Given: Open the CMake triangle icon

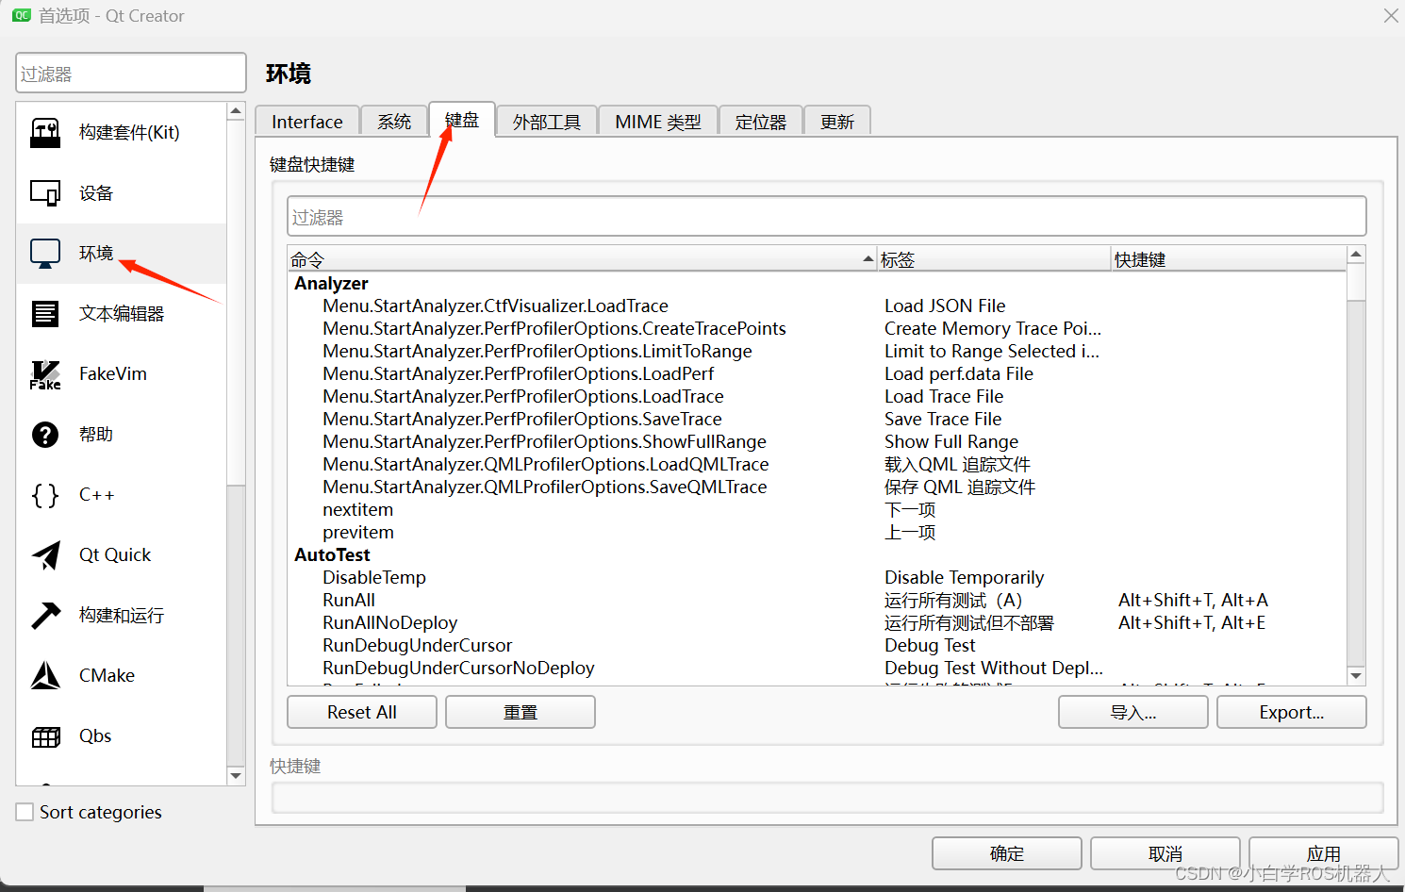Looking at the screenshot, I should click(45, 676).
